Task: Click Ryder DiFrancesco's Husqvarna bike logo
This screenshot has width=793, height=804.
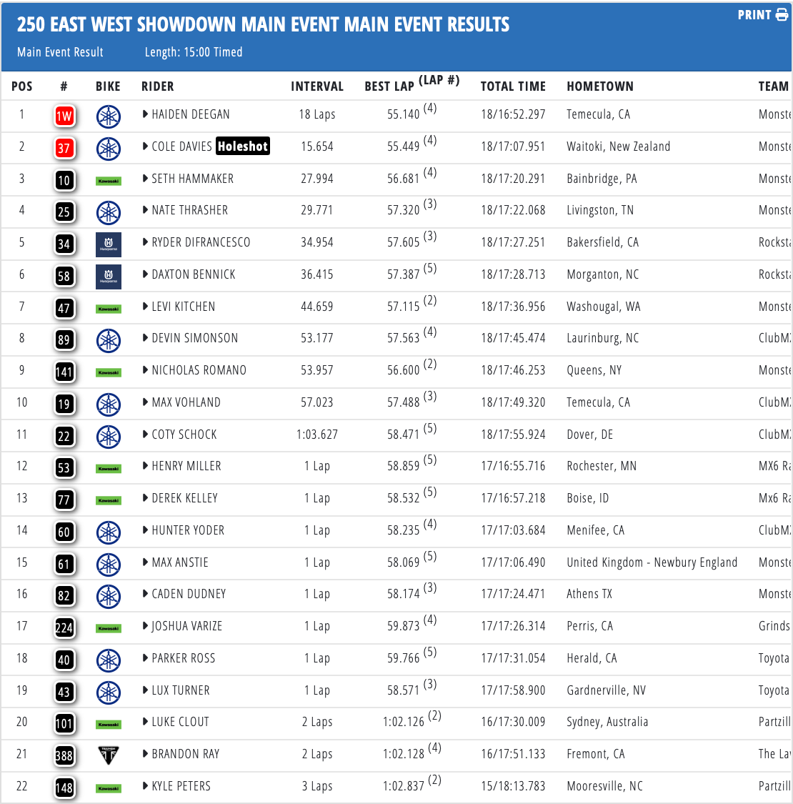Action: 109,244
